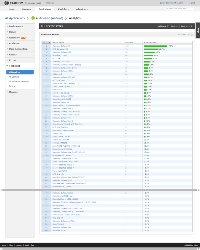Sort table by the # column arrow
The width and height of the screenshot is (200, 250).
[49, 43]
